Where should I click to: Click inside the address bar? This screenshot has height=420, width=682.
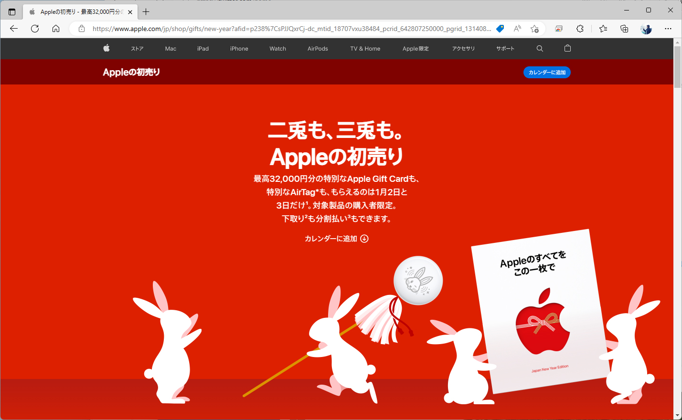[287, 29]
